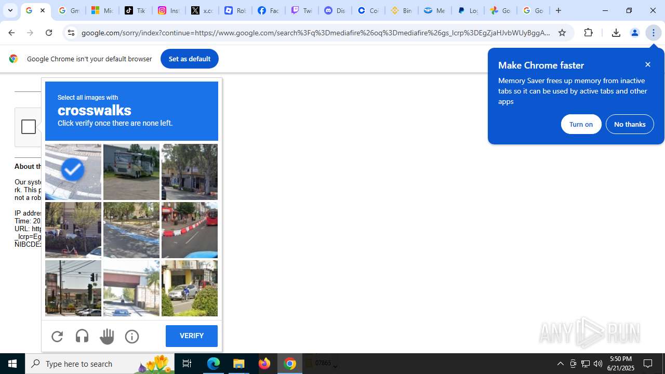Open the notification center icon
The height and width of the screenshot is (374, 665).
pyautogui.click(x=648, y=364)
